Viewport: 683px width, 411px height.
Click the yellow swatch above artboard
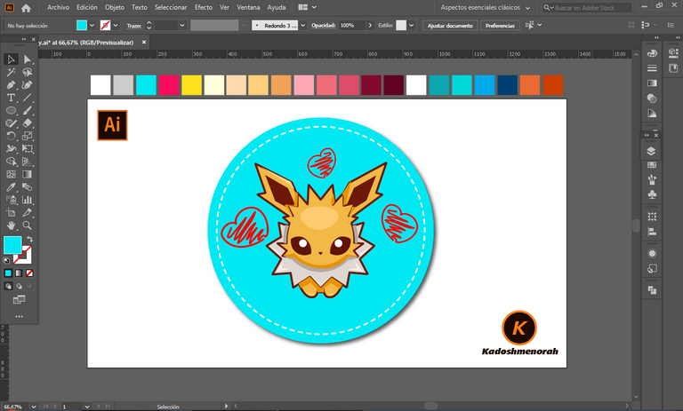(x=191, y=85)
